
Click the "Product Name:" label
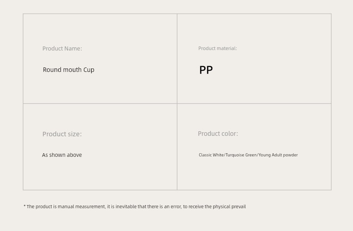[62, 48]
